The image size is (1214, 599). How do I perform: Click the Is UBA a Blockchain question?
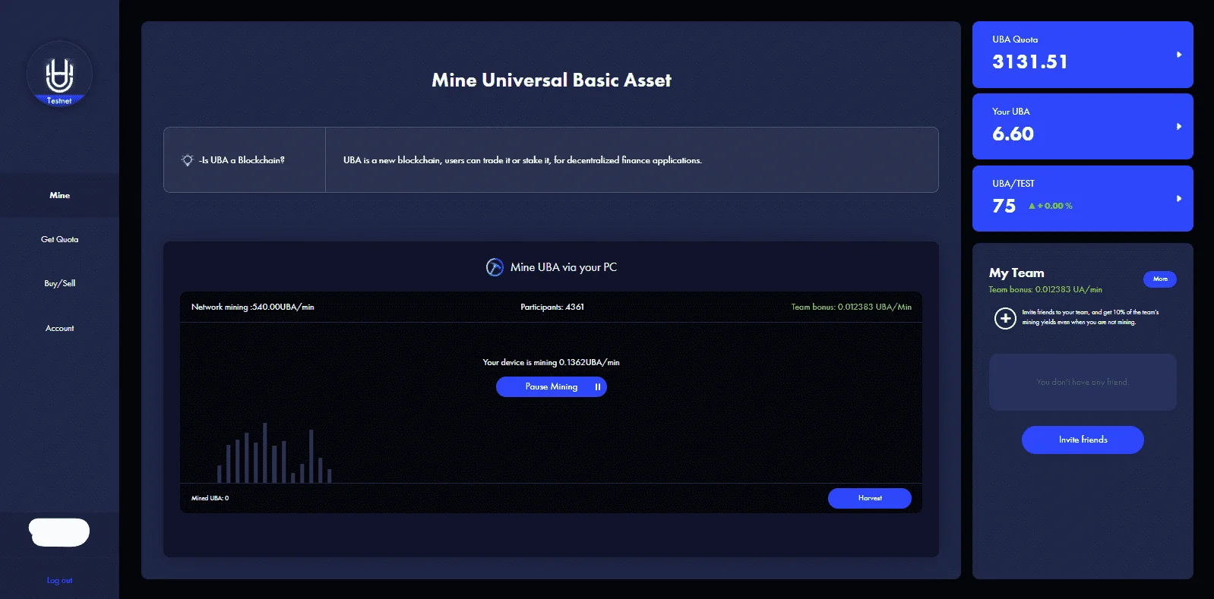pyautogui.click(x=242, y=160)
